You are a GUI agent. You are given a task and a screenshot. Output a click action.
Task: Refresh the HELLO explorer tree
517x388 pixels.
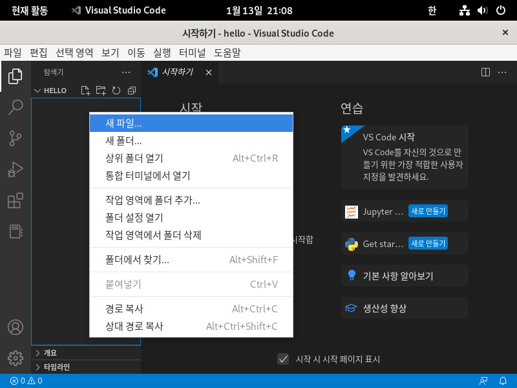116,91
